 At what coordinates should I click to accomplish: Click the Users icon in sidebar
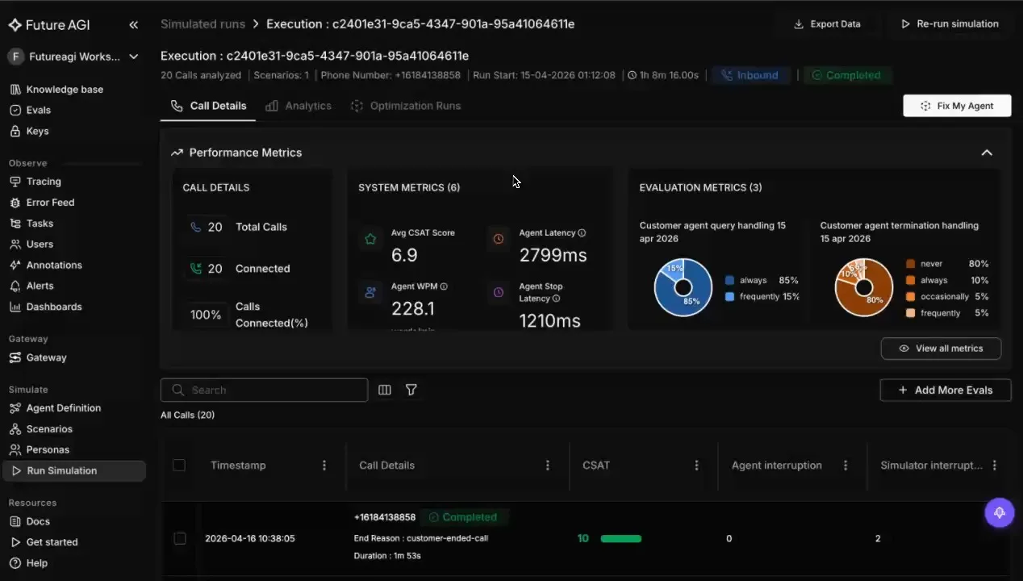[15, 245]
